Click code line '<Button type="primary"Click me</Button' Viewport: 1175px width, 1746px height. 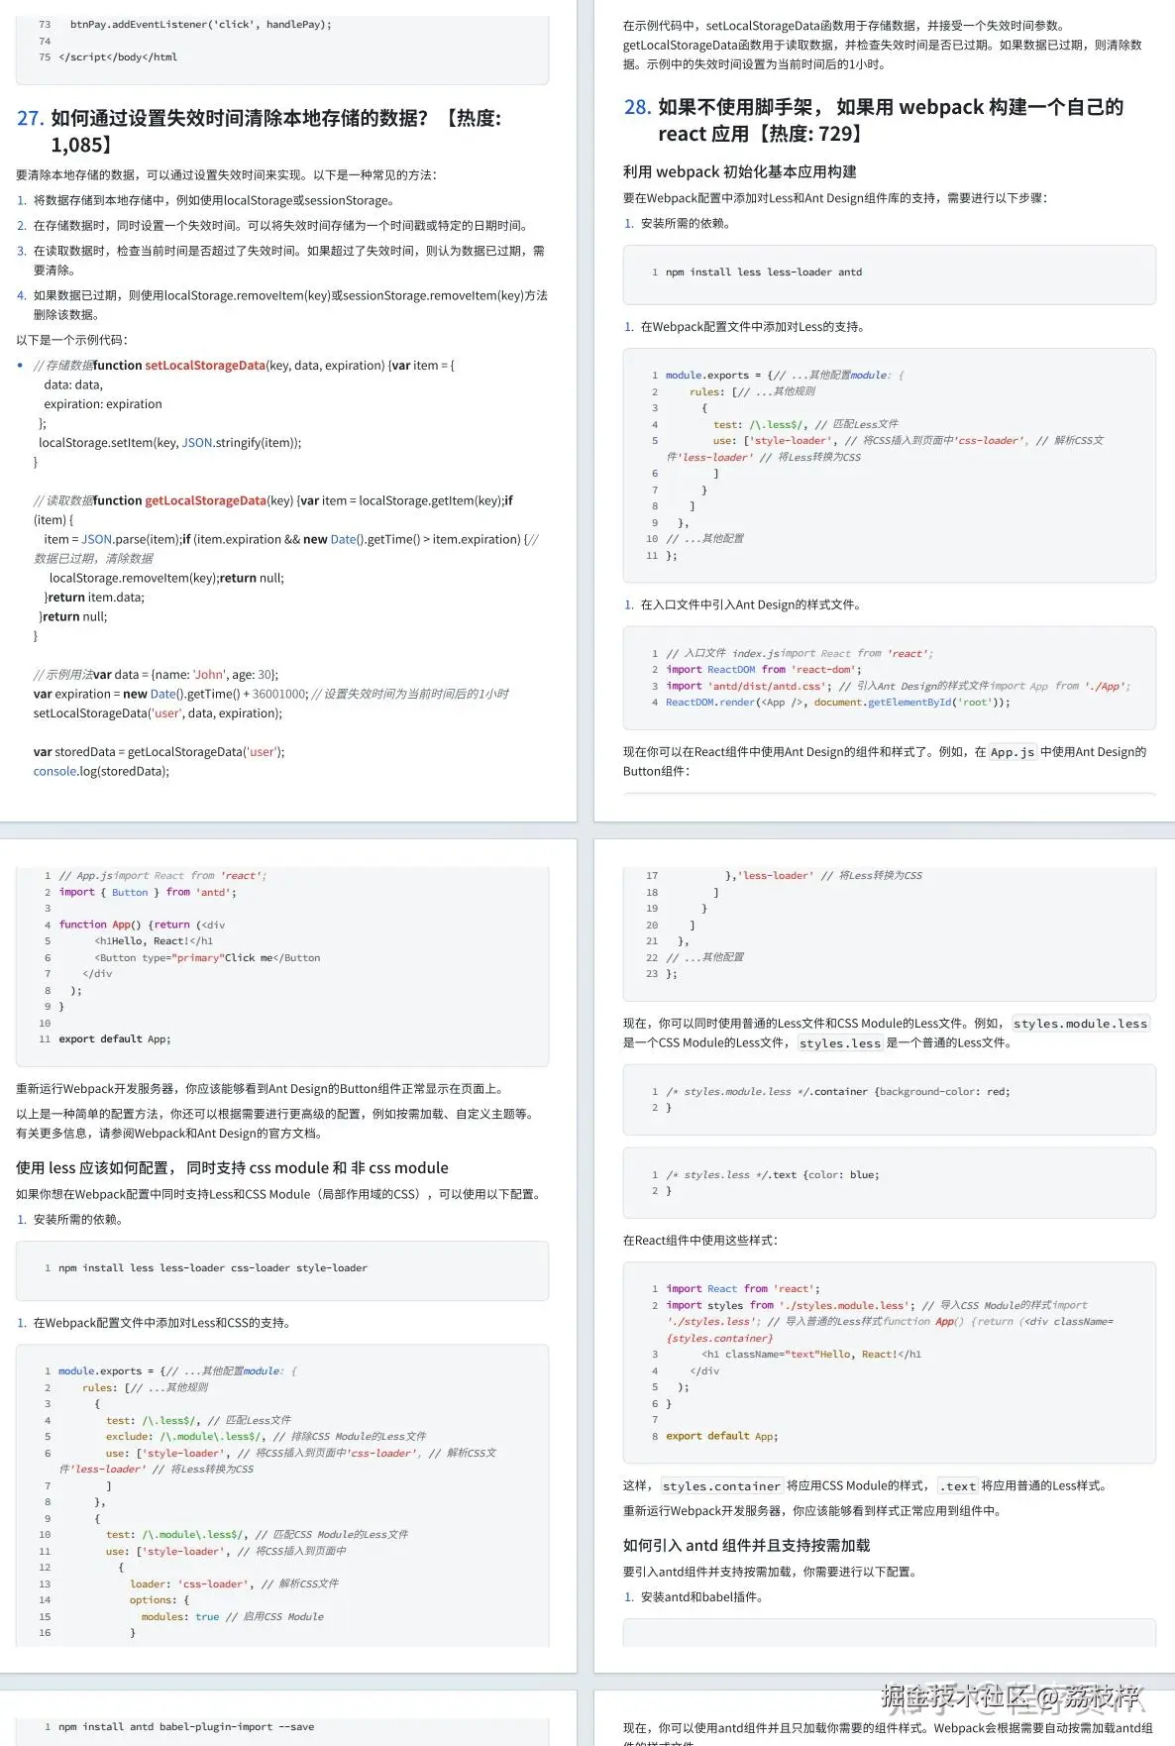[x=207, y=957]
